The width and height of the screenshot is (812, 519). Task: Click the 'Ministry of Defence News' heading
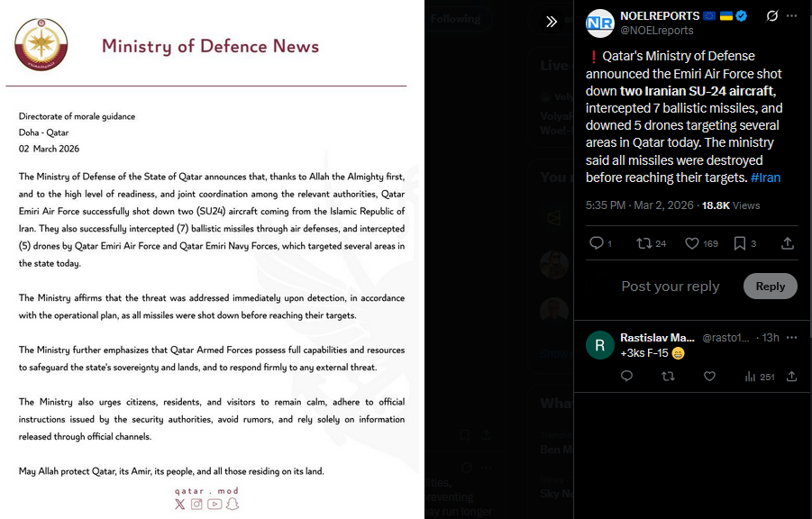[x=210, y=46]
